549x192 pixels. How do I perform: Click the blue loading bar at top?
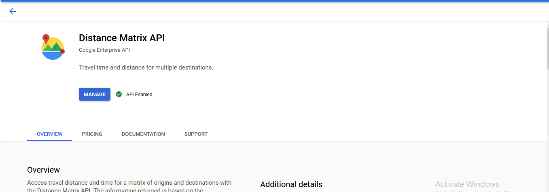(x=274, y=1)
